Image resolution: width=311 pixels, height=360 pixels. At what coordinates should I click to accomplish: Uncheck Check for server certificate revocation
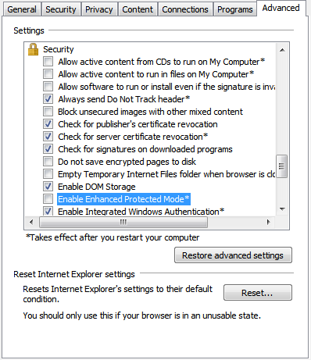48,137
